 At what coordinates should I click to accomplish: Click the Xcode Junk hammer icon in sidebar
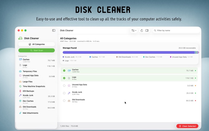tap(20, 95)
